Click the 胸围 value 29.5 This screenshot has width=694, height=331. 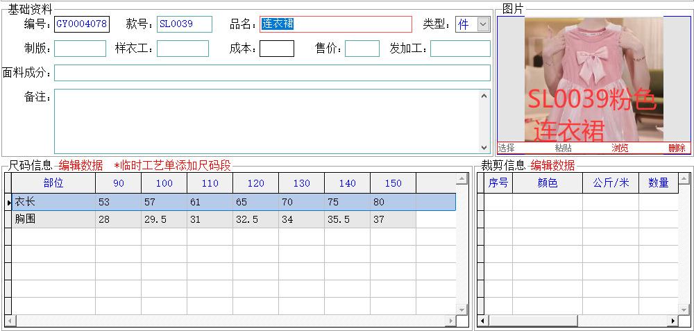pos(164,219)
